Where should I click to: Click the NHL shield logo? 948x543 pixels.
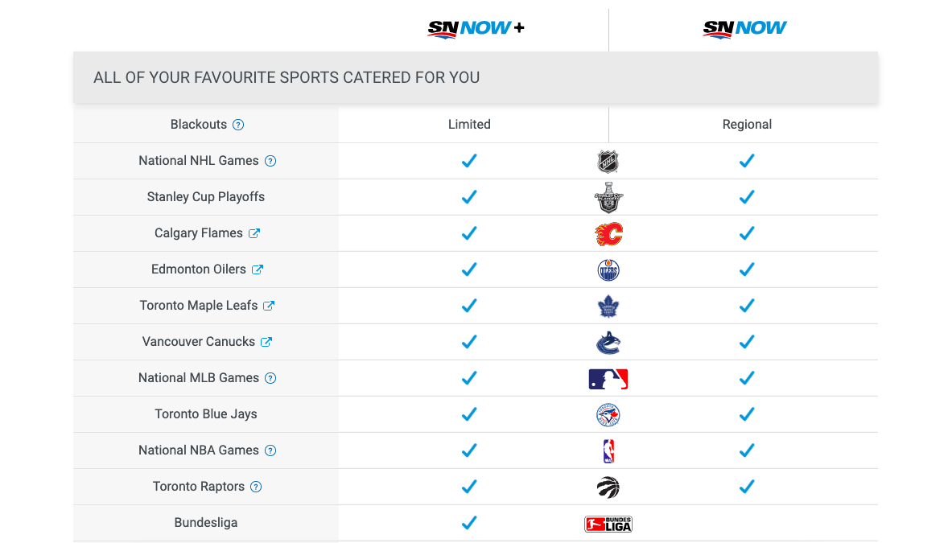click(x=608, y=162)
